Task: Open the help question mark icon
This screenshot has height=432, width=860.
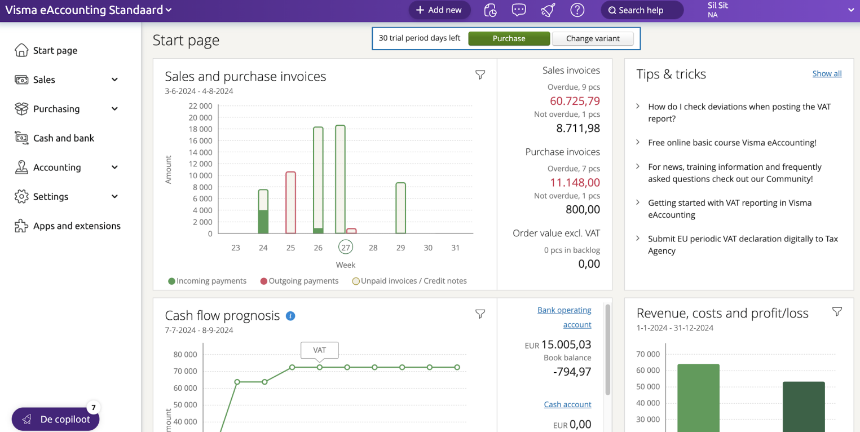Action: pos(577,10)
